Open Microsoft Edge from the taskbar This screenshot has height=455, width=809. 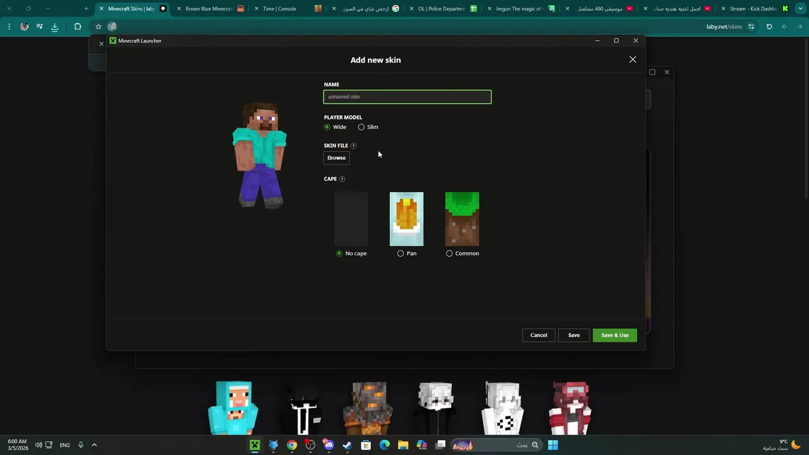coord(384,445)
